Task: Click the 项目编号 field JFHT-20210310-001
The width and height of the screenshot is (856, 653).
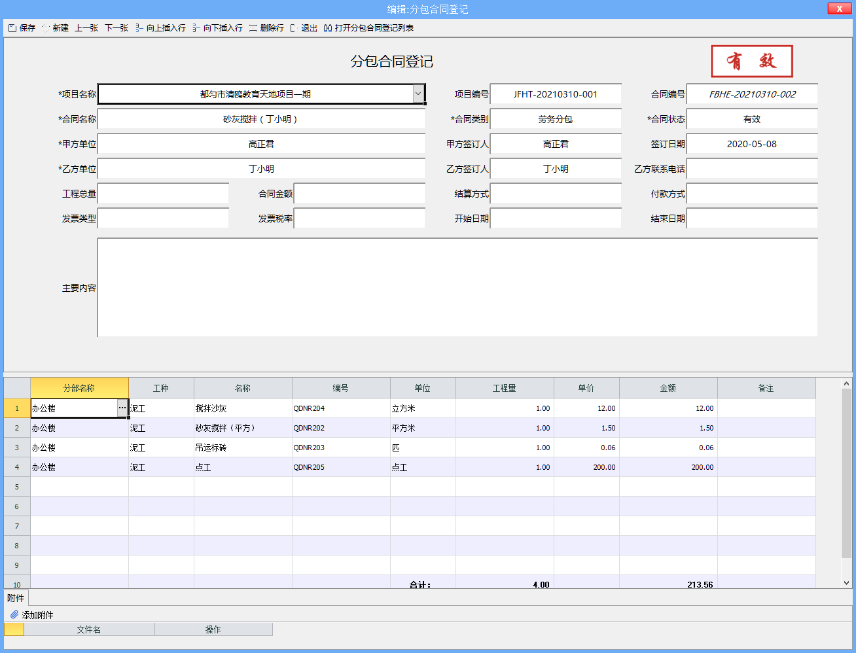Action: 556,94
